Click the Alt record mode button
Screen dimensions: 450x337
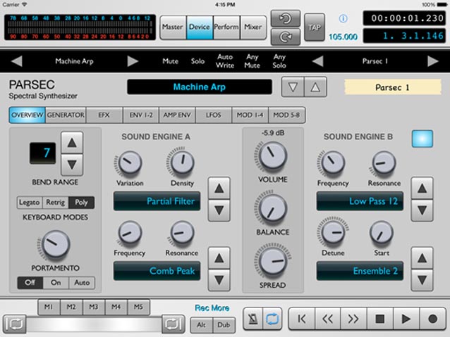[x=201, y=325]
